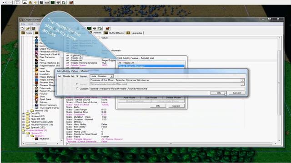The image size is (291, 163).
Task: Expand the Neutral Hostile (235) folder
Action: (24, 122)
